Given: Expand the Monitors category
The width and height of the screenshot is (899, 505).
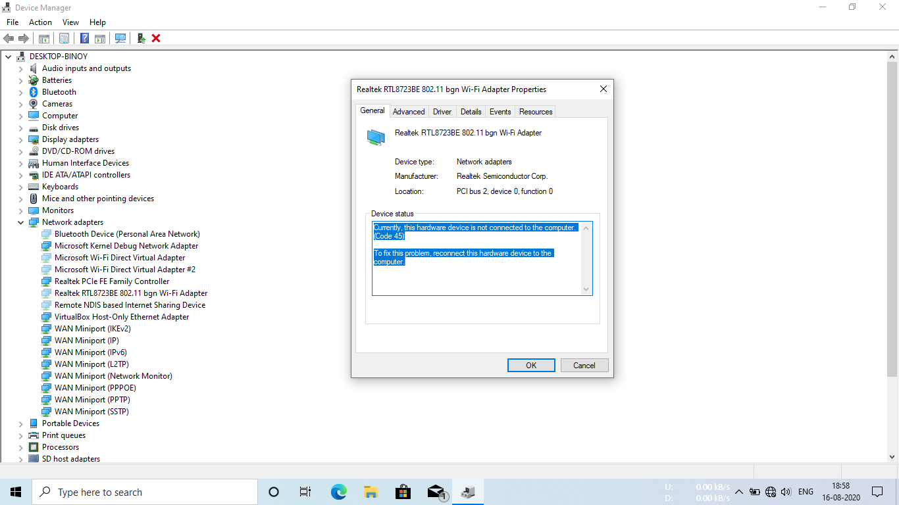Looking at the screenshot, I should (x=21, y=210).
